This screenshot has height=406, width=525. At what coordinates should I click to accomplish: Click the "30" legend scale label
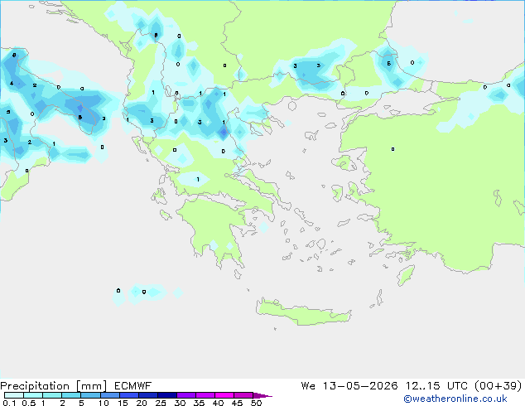click(x=180, y=403)
